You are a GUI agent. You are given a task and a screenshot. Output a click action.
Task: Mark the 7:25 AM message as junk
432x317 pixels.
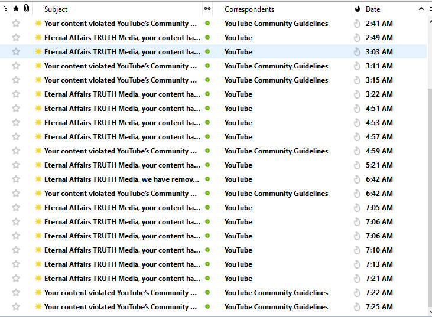[357, 307]
